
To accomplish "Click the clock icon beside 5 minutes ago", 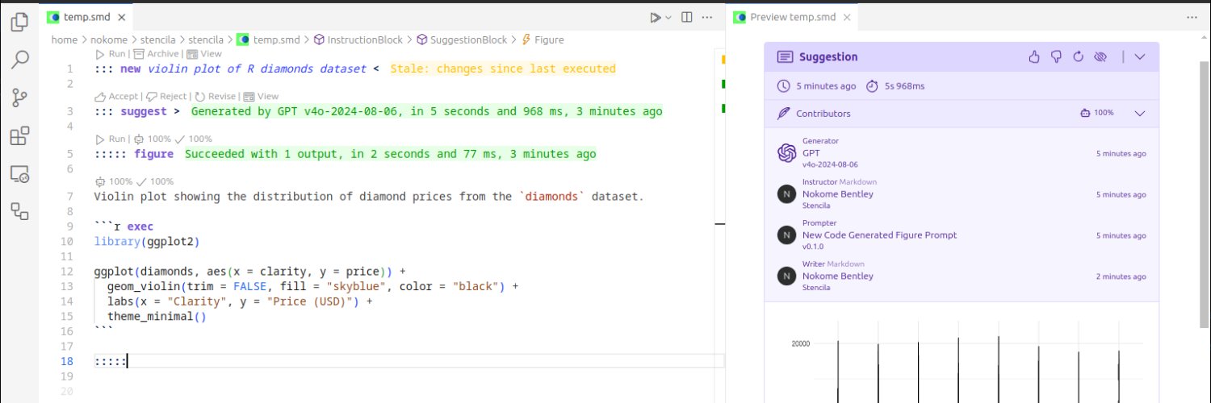I will tap(783, 85).
